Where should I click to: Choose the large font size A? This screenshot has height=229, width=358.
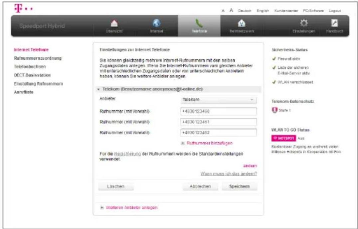[x=231, y=10]
